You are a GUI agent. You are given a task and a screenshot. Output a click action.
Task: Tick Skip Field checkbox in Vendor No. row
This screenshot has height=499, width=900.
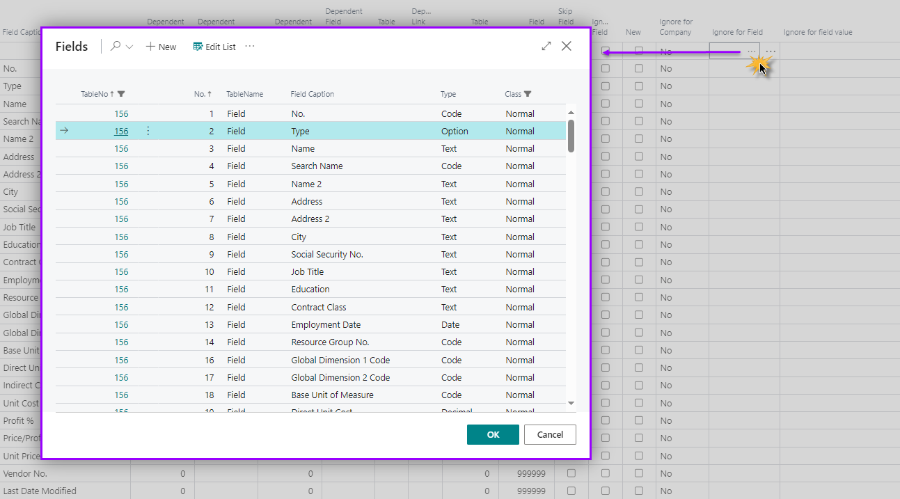571,473
